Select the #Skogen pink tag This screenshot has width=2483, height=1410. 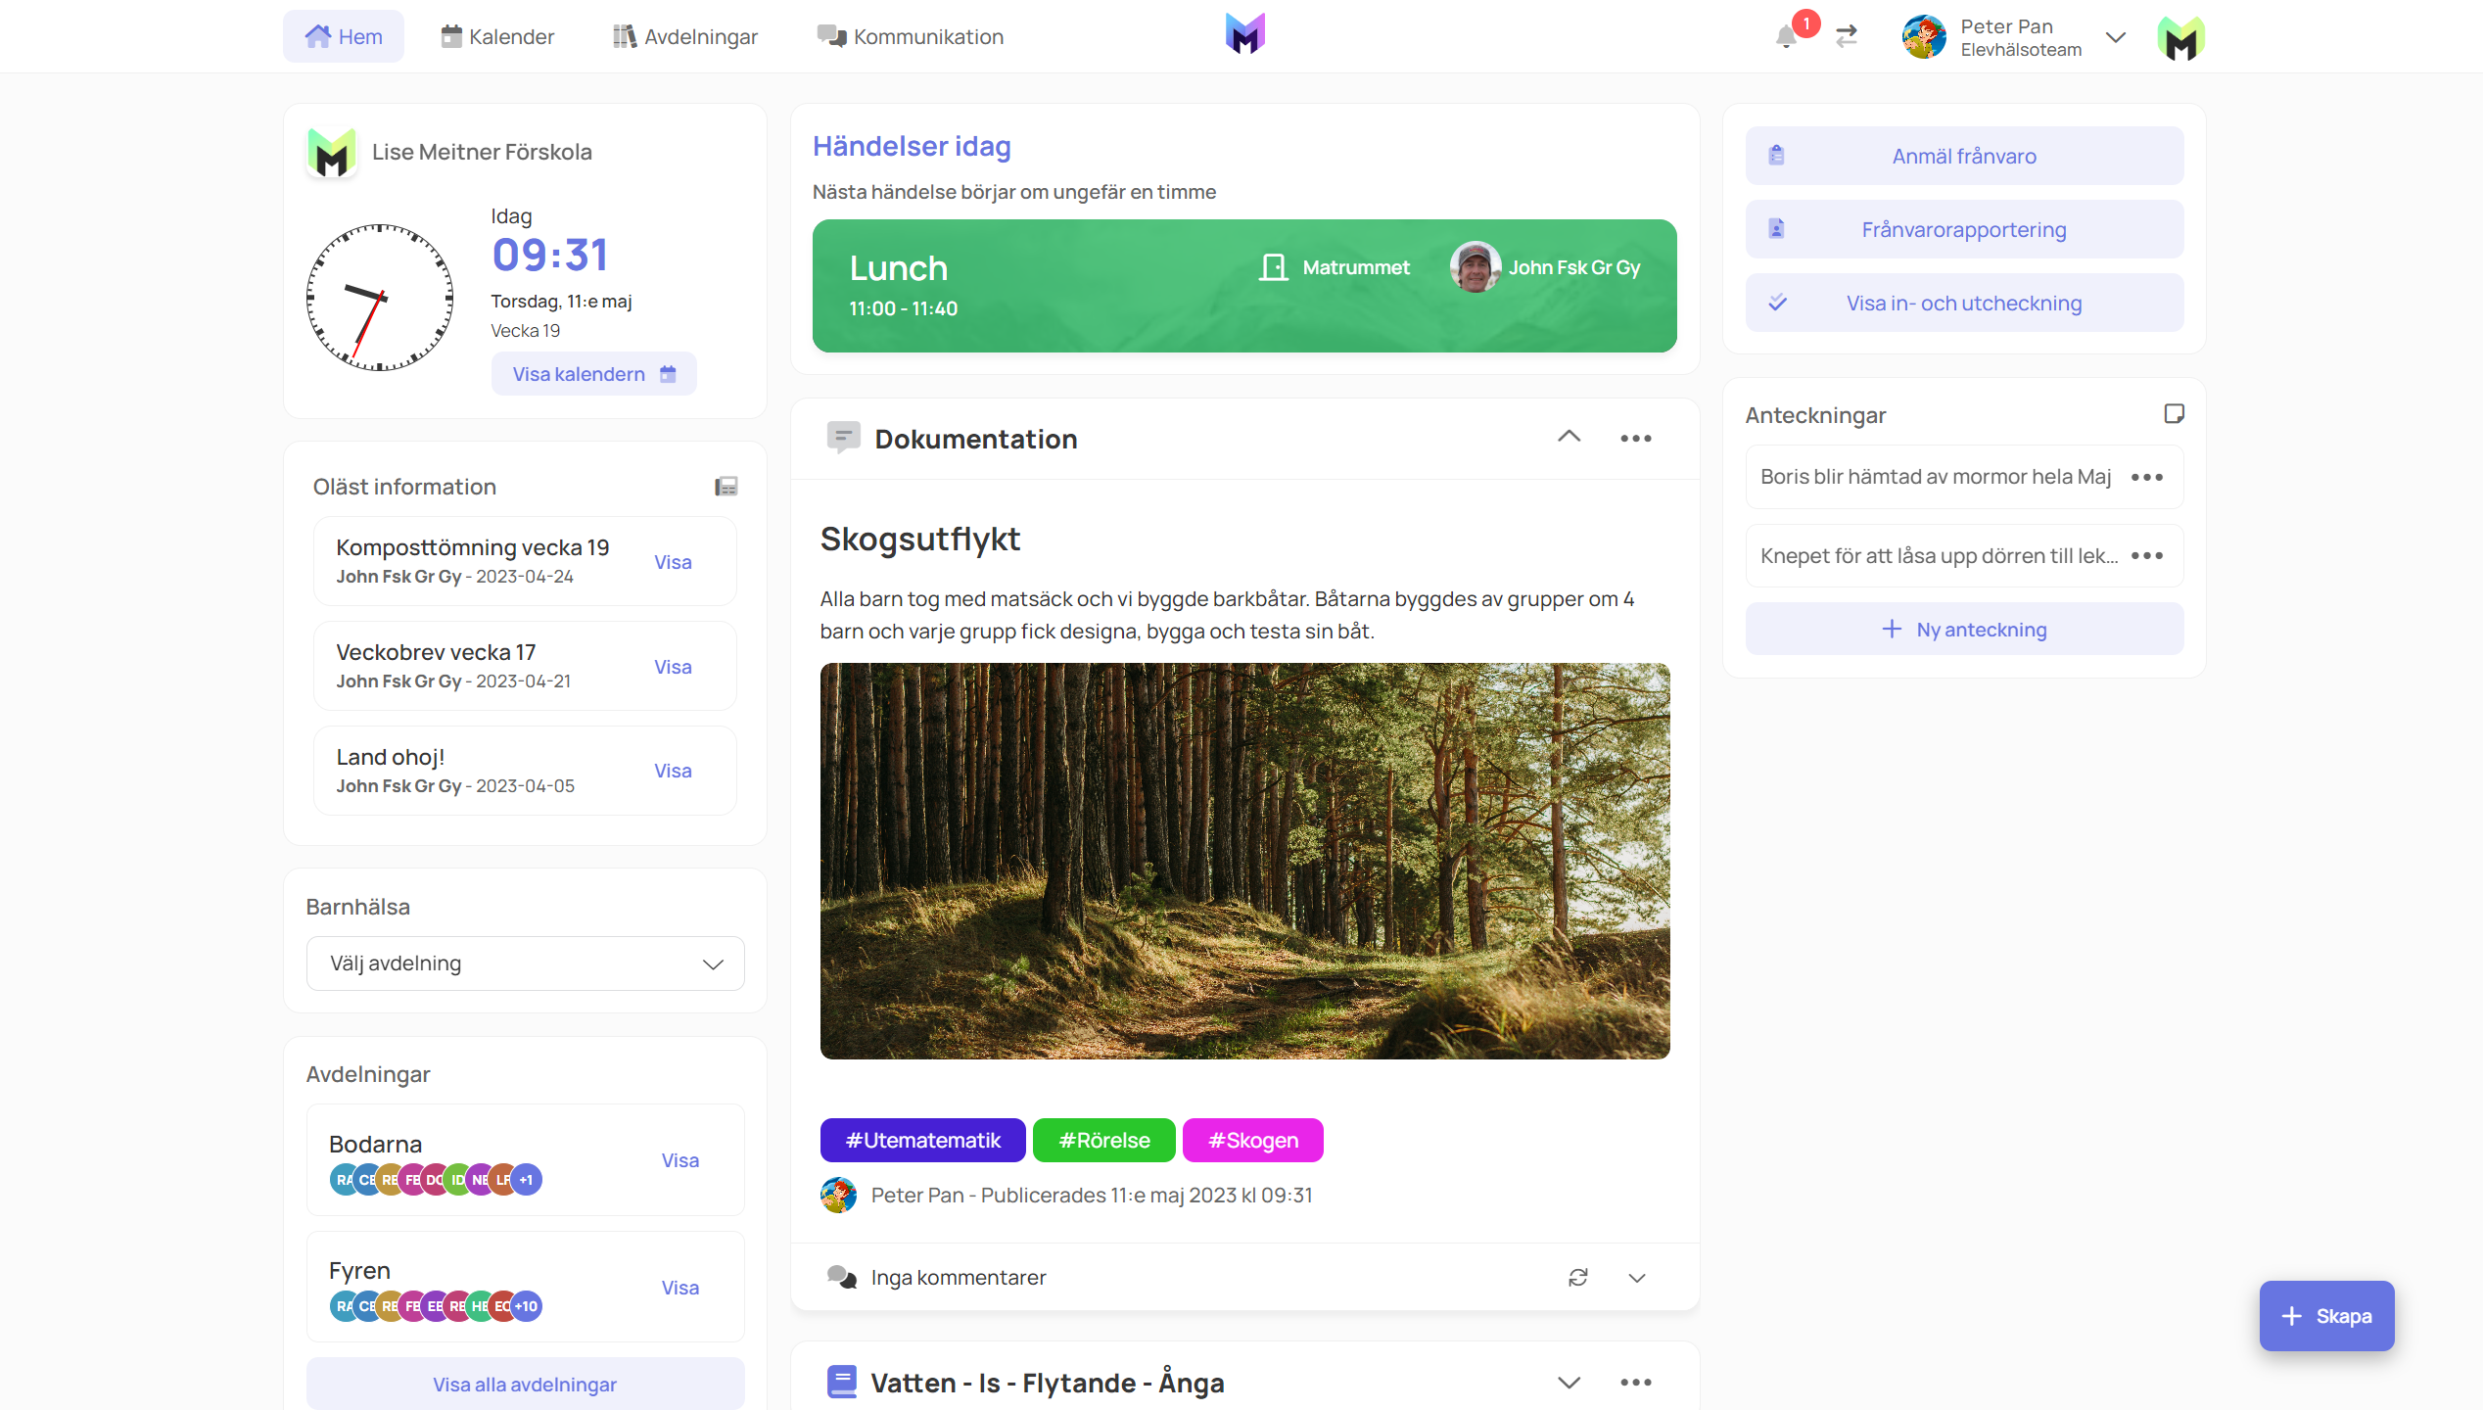tap(1252, 1141)
